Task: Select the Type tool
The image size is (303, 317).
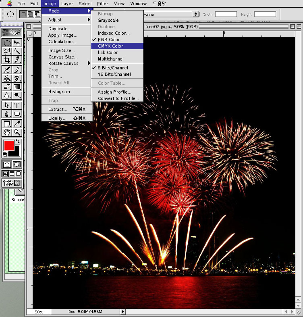Action: click(x=17, y=105)
